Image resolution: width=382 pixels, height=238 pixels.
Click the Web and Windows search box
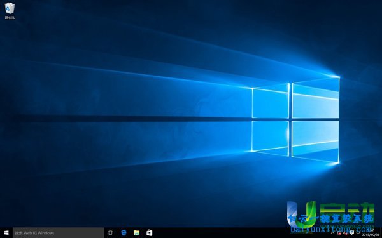pos(58,233)
